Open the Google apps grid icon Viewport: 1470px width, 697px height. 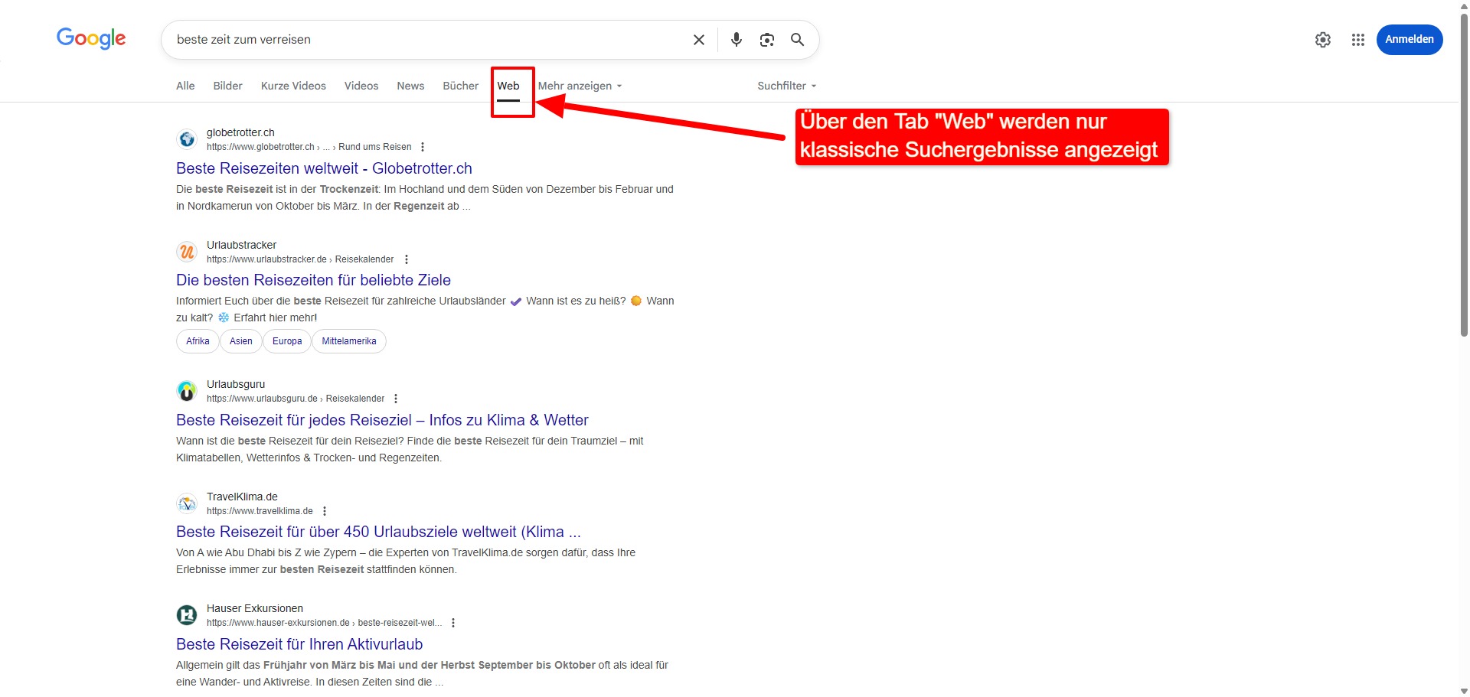click(1358, 40)
